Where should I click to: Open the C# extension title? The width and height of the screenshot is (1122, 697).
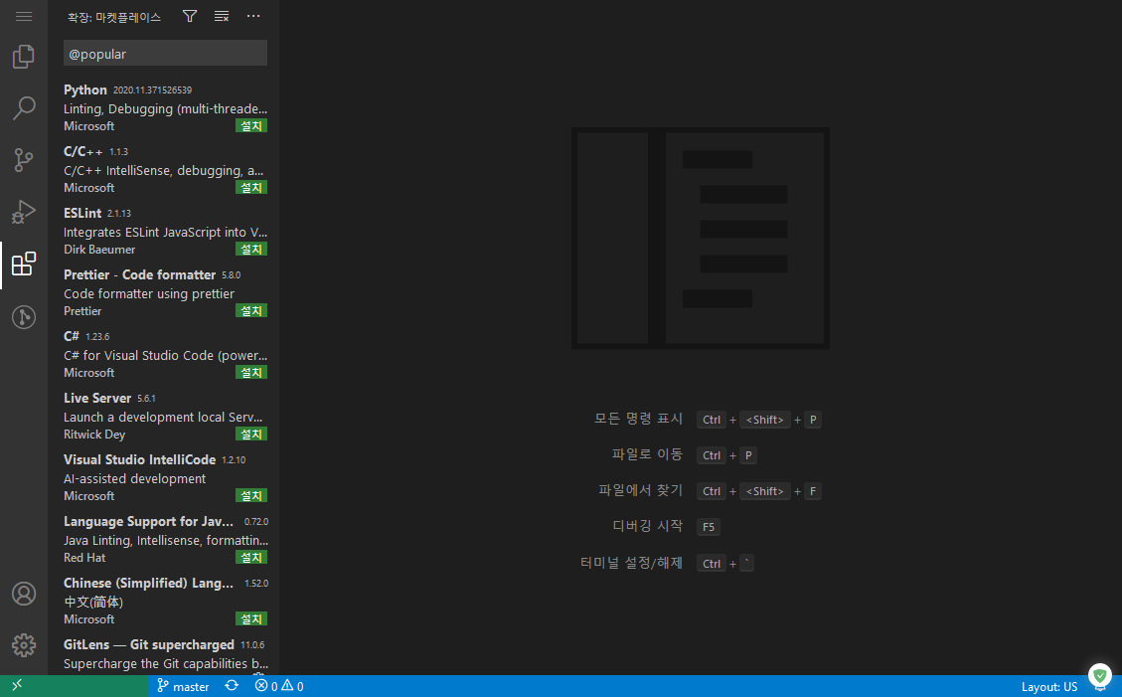click(x=72, y=336)
